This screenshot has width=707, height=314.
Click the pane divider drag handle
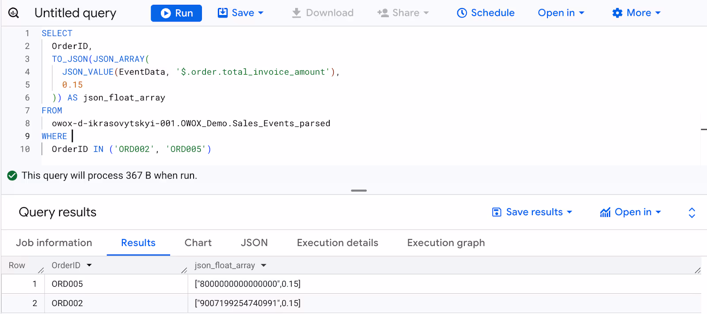[359, 191]
